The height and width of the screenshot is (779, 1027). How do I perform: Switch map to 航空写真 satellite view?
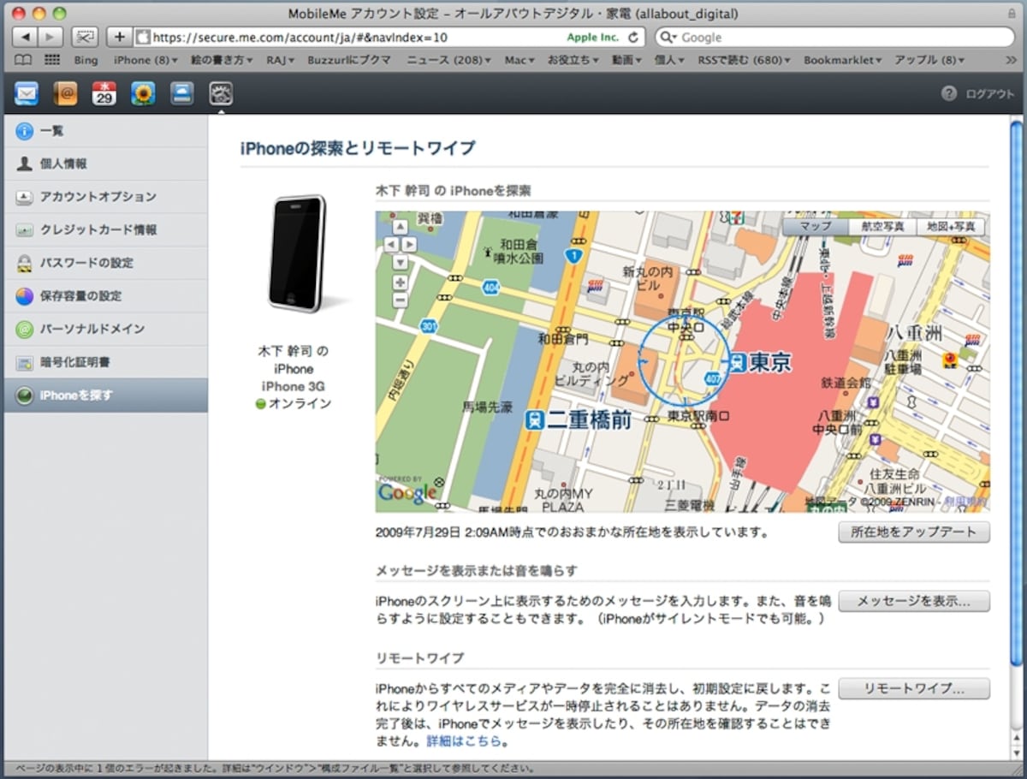882,227
